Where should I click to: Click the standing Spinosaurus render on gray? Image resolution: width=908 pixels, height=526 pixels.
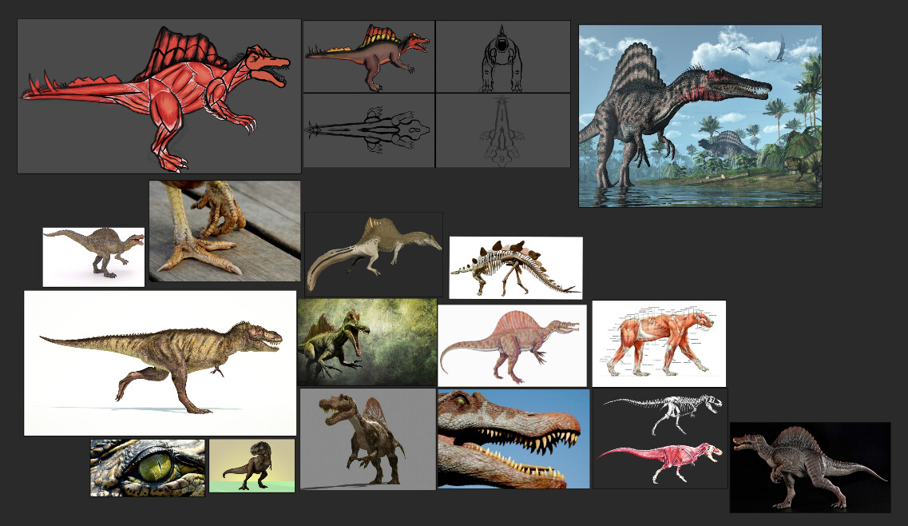(368, 440)
